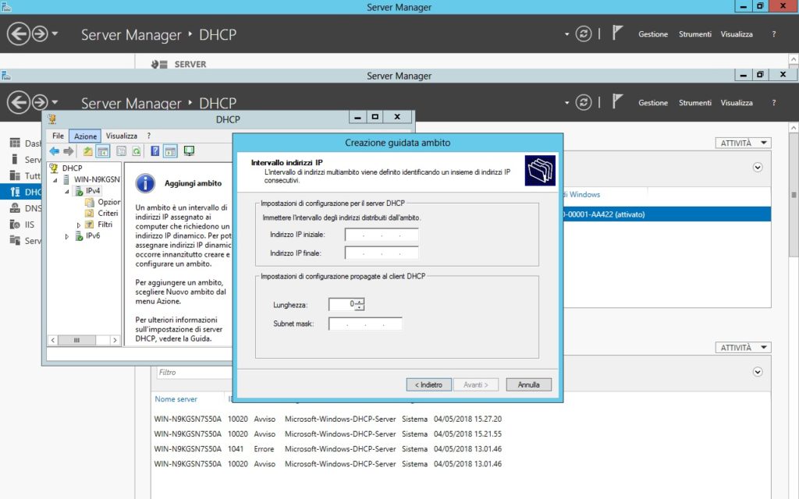Click the Lunghezza spinner arrows
The image size is (799, 499).
click(360, 305)
